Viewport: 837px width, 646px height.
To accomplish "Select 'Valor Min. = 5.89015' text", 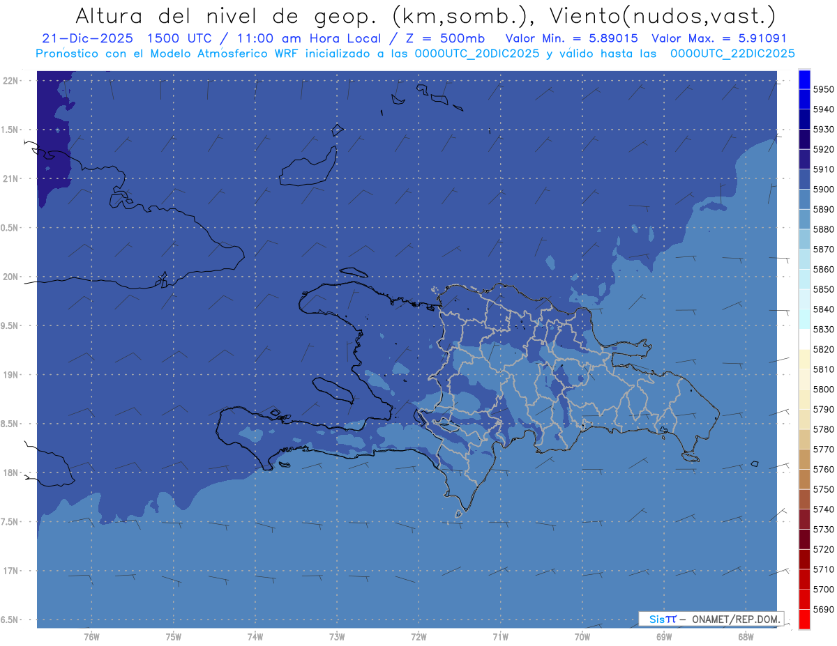I will (x=572, y=38).
